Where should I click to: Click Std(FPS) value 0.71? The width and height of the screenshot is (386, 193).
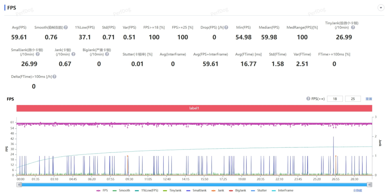109,37
